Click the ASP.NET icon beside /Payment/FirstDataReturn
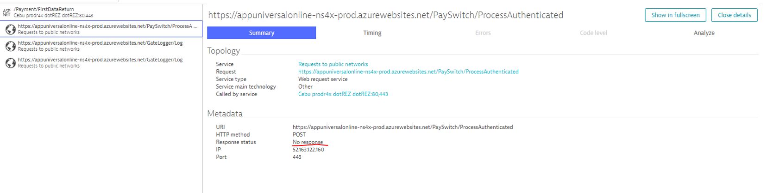Image resolution: width=767 pixels, height=193 pixels. click(6, 12)
